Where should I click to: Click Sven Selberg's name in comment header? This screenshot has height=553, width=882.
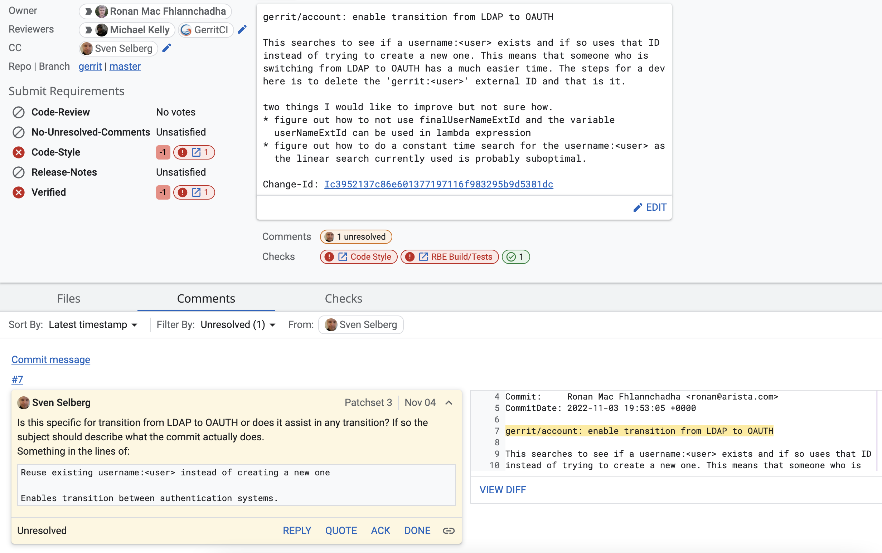click(x=61, y=403)
